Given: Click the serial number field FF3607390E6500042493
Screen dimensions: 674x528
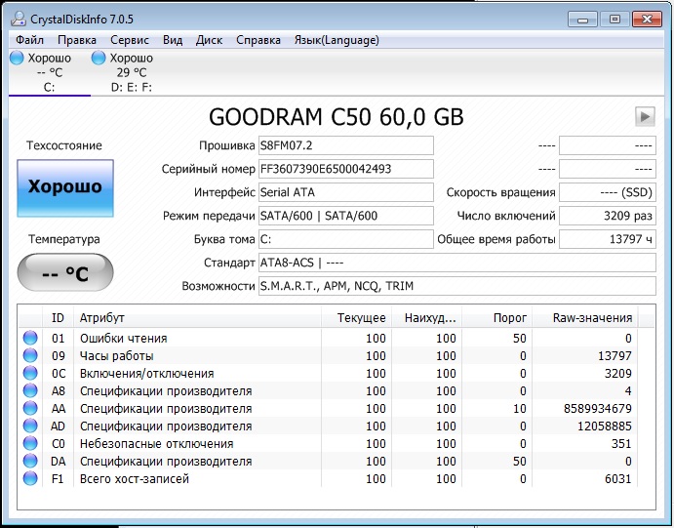Looking at the screenshot, I should point(345,169).
